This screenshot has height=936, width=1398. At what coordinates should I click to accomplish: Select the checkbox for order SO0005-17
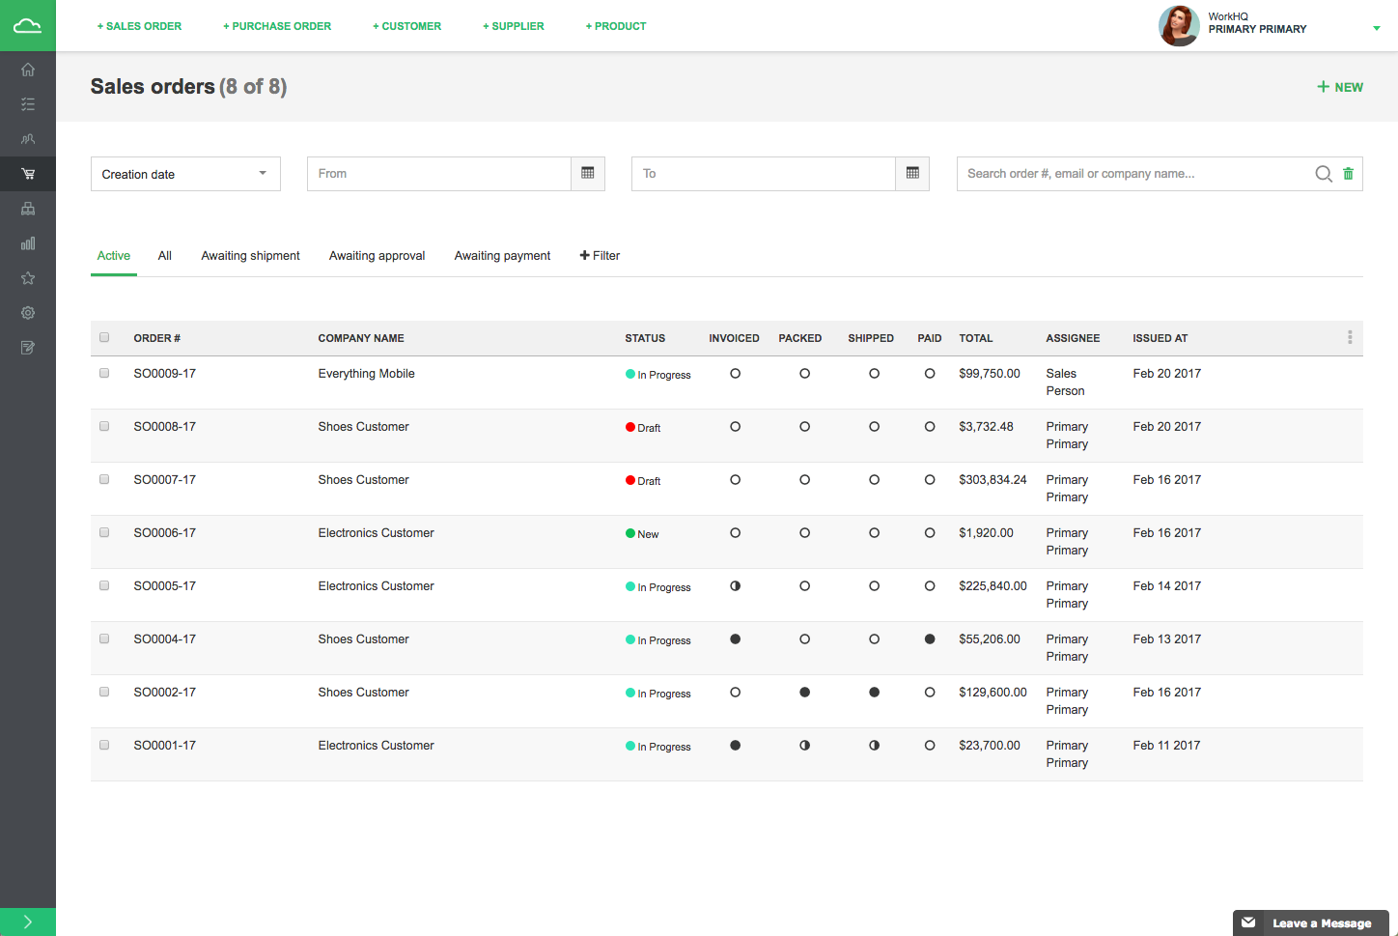pyautogui.click(x=104, y=585)
